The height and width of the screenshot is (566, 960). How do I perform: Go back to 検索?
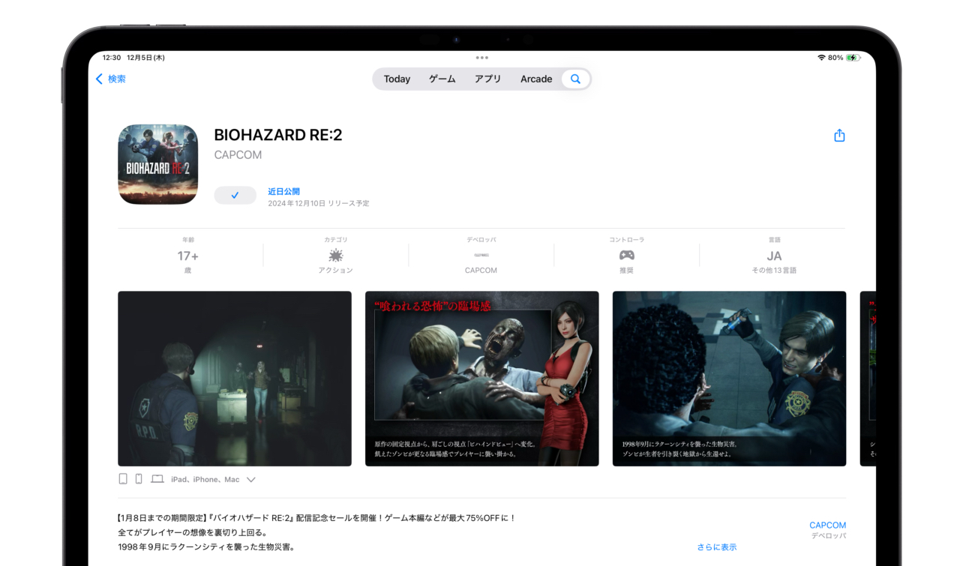coord(117,79)
